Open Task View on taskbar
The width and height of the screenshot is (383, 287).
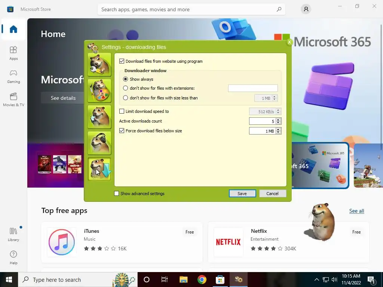tap(165, 280)
